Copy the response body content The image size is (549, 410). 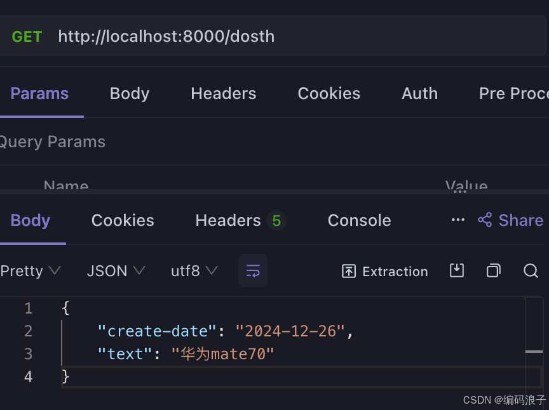pyautogui.click(x=493, y=271)
